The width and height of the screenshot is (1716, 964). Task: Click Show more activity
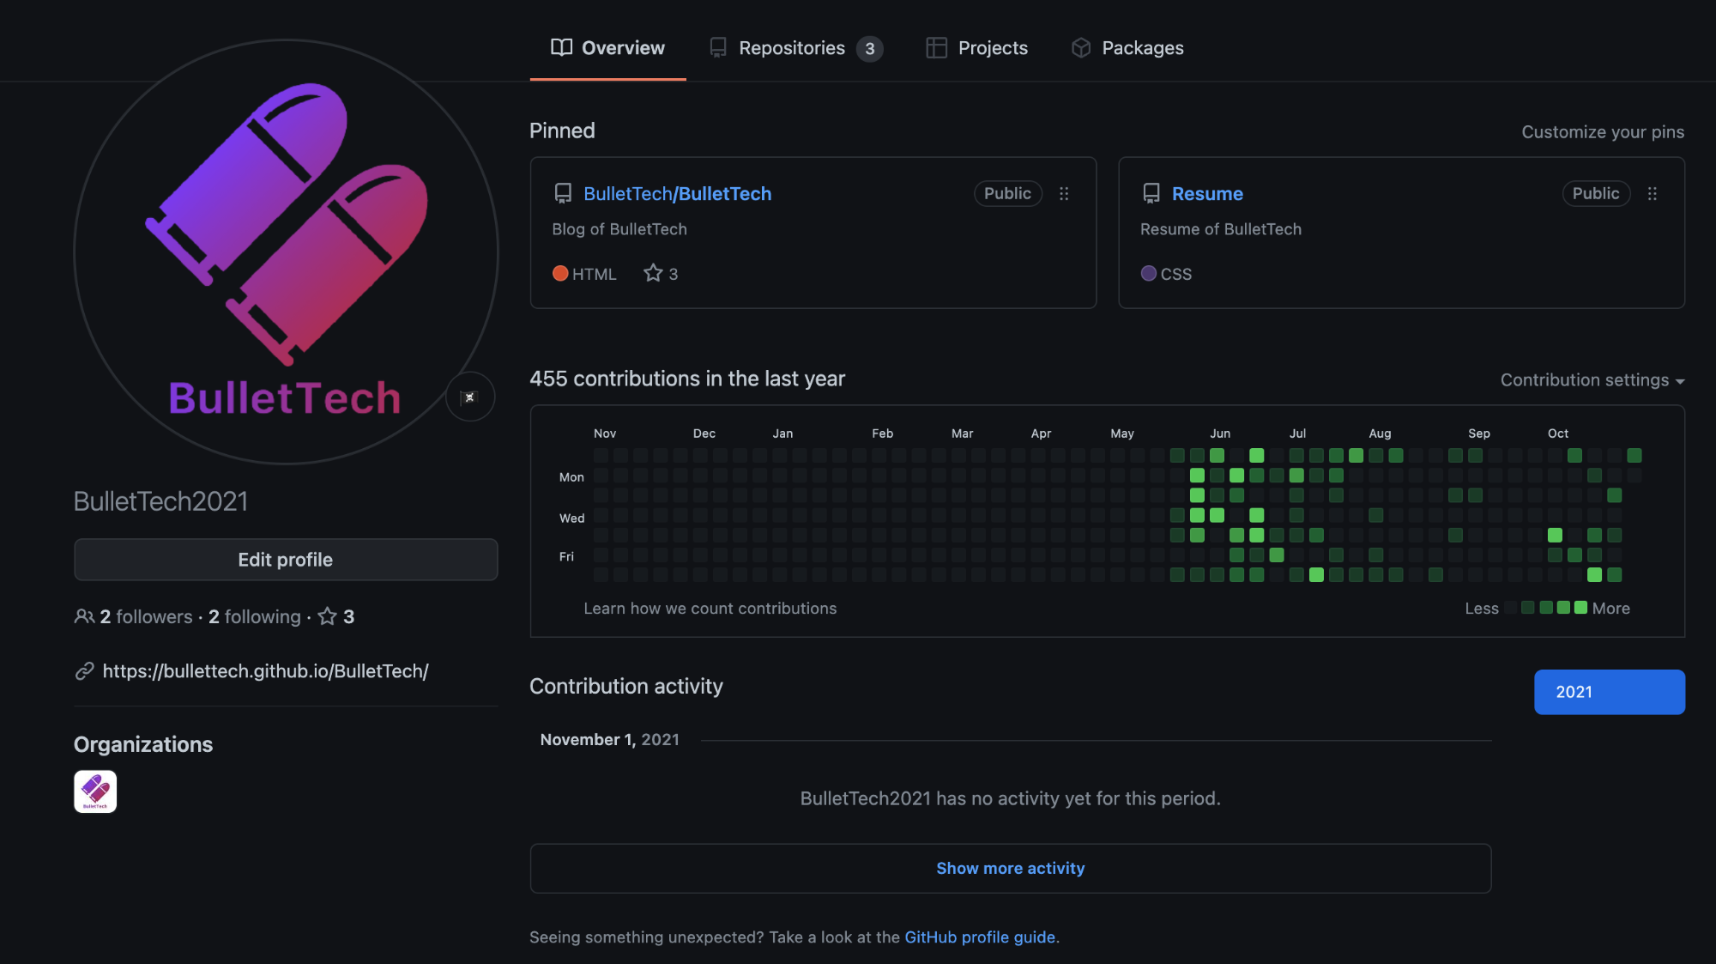coord(1010,868)
